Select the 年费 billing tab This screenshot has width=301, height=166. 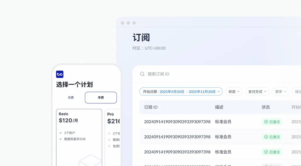click(x=101, y=97)
